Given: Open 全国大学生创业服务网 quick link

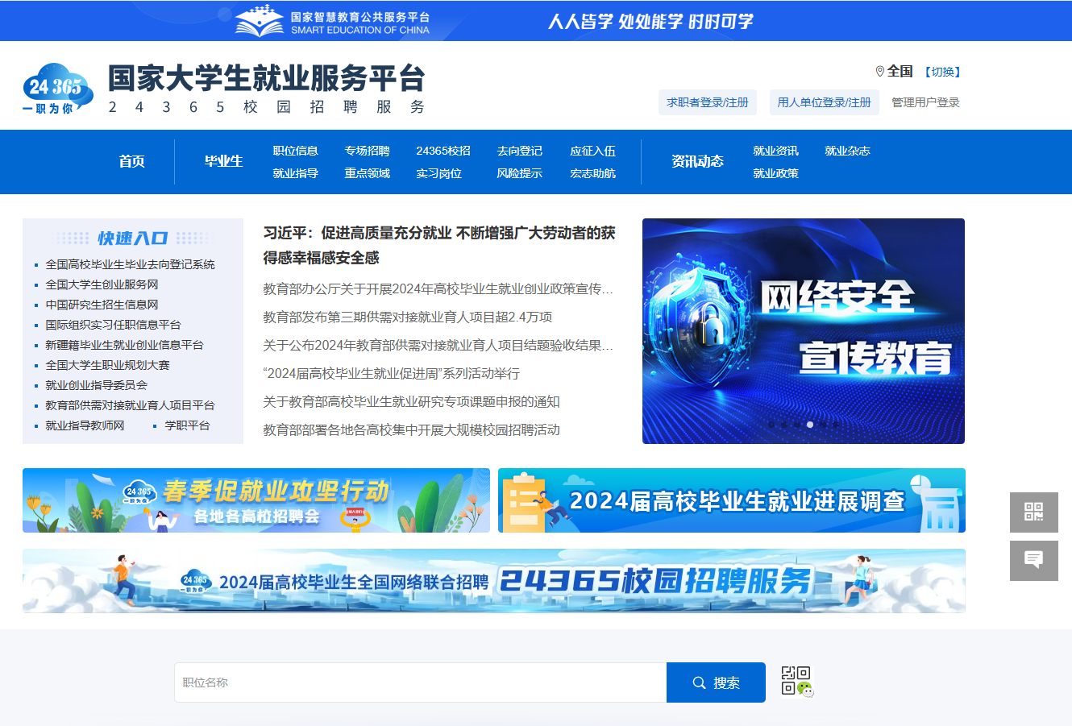Looking at the screenshot, I should point(102,284).
